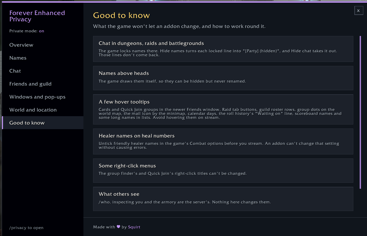Click the purple vertical scrollbar
This screenshot has width=367, height=236.
[x=360, y=112]
